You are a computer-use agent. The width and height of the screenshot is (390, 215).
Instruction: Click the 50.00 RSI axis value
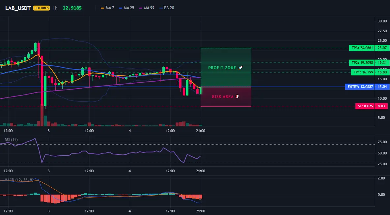pos(382,153)
